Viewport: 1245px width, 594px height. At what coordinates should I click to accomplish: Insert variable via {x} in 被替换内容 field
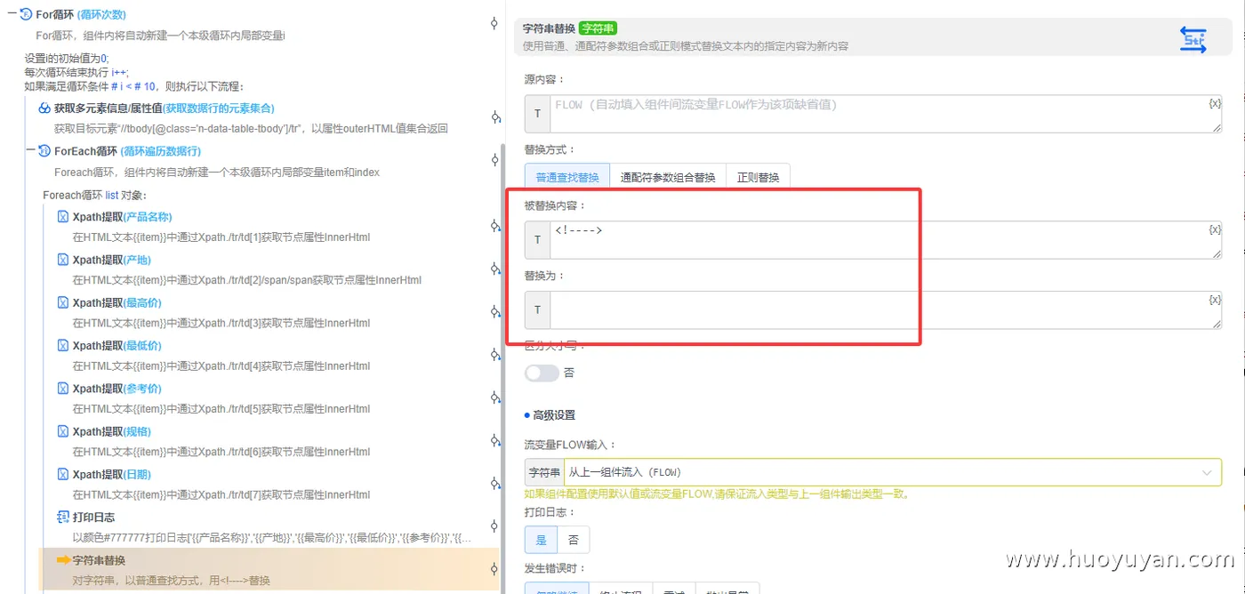click(x=1215, y=229)
